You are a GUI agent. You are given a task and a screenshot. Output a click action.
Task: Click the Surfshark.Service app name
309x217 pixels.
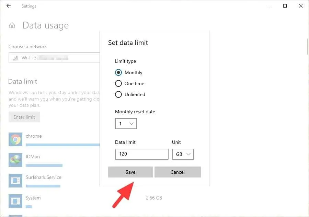(44, 177)
